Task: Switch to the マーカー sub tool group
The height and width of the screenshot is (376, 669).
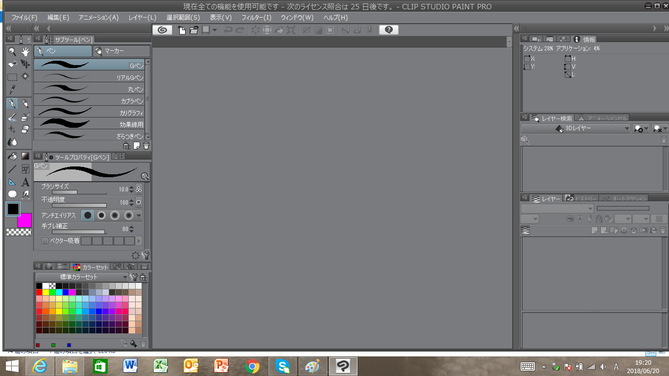Action: click(x=121, y=51)
